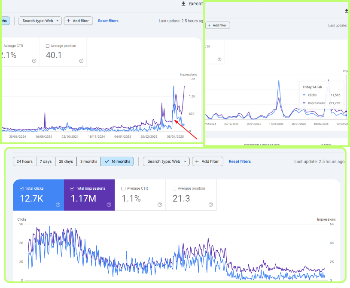Click the 40.1 average position value
This screenshot has width=350, height=288.
[54, 55]
